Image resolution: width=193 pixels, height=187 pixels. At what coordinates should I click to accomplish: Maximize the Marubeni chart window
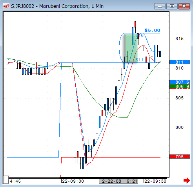point(172,6)
